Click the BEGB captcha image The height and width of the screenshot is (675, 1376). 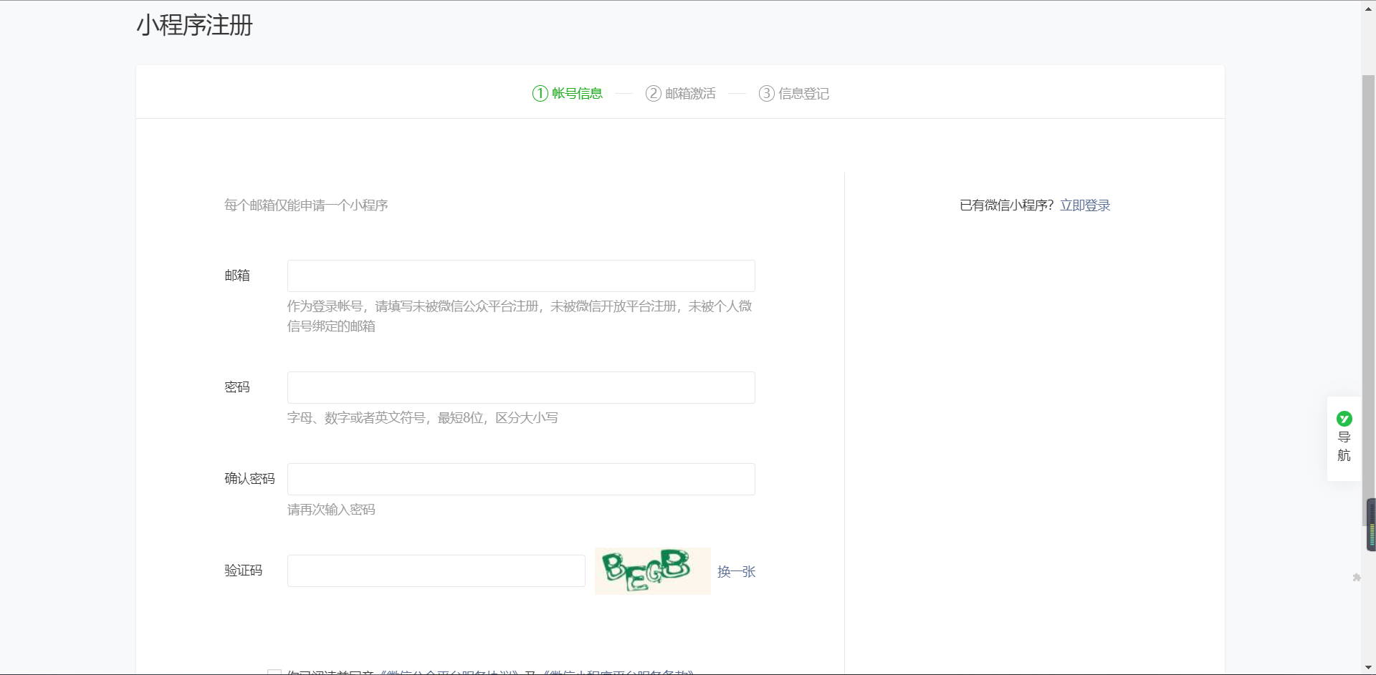tap(652, 571)
